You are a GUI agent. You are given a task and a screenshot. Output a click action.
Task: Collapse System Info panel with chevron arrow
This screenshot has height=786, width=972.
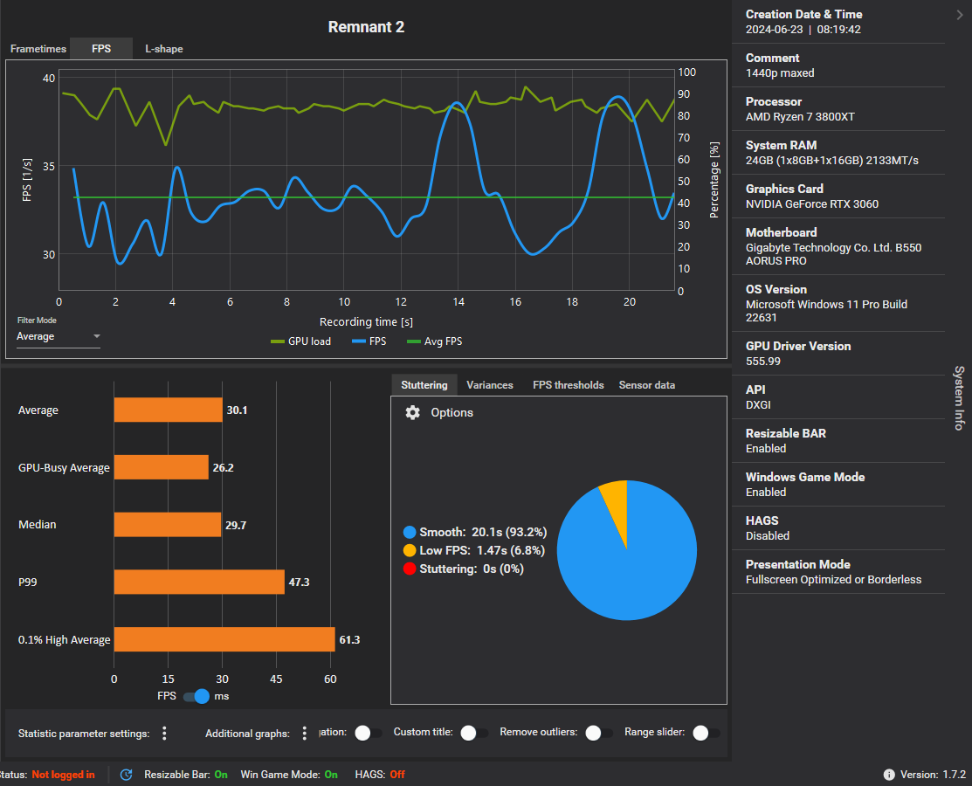click(960, 15)
